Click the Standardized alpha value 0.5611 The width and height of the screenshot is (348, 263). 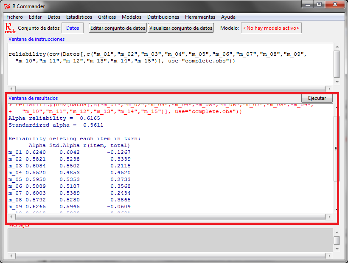pos(93,125)
